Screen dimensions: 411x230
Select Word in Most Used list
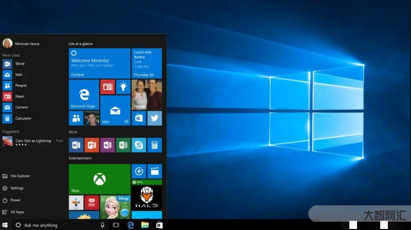20,64
